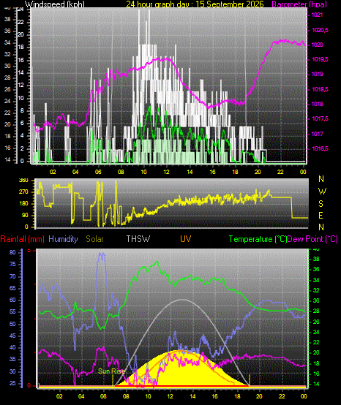Click "1017,5" on the barometer axis
The width and height of the screenshot is (341, 405).
[x=320, y=119]
